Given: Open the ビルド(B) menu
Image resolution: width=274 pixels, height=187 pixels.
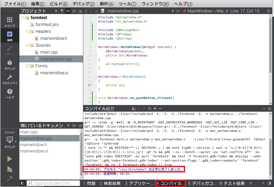Looking at the screenshot, I should point(58,4).
